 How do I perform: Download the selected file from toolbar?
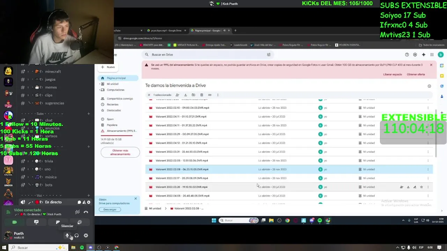(x=185, y=95)
